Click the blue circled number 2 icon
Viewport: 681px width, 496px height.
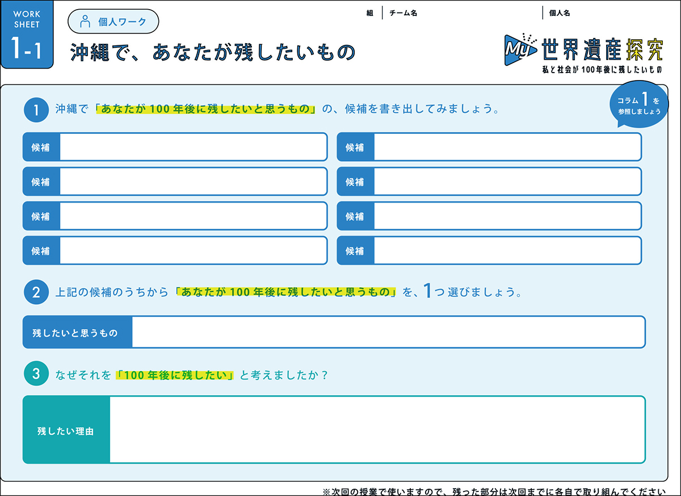click(36, 292)
